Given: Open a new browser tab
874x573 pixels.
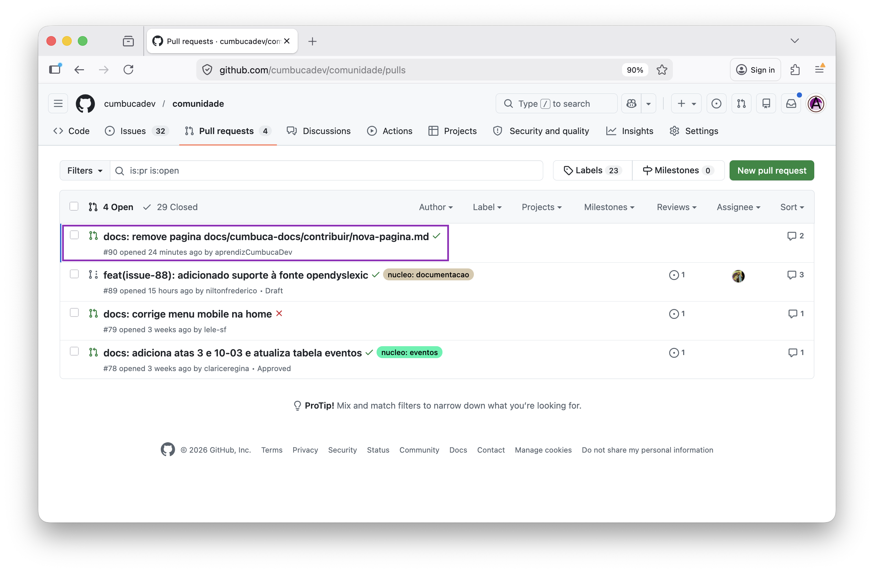Looking at the screenshot, I should pyautogui.click(x=312, y=41).
